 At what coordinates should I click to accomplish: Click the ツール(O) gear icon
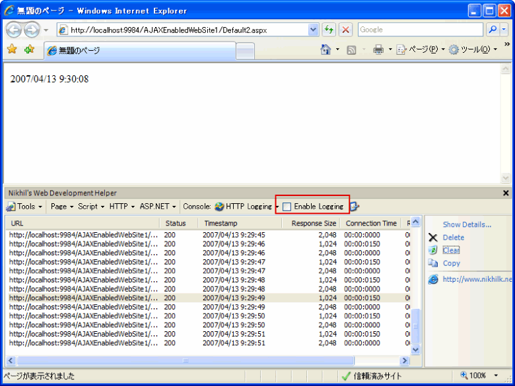pyautogui.click(x=454, y=50)
